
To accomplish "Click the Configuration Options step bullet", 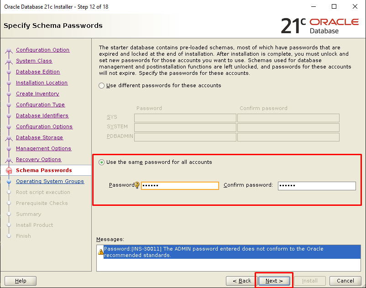I will click(9, 127).
